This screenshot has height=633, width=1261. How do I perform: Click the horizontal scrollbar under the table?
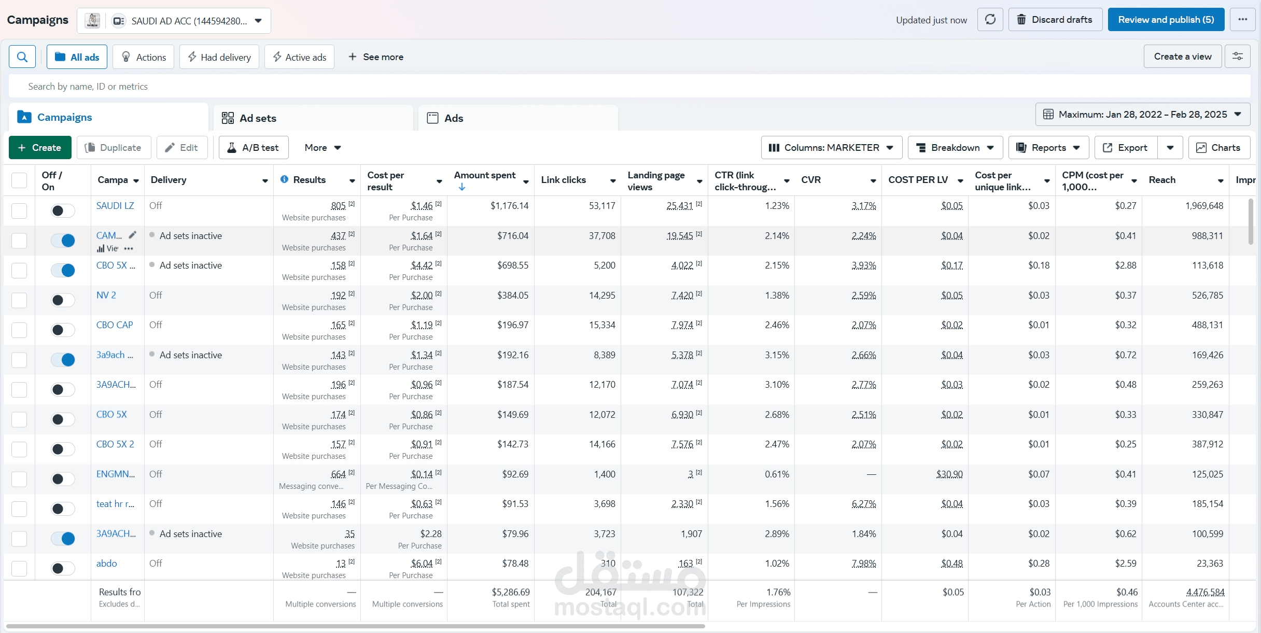355,626
